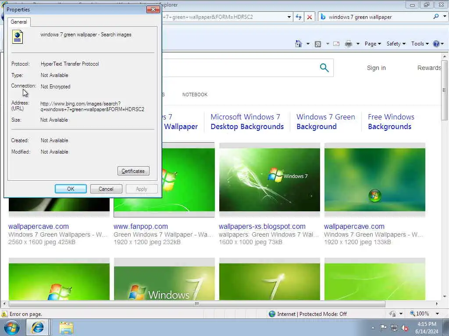Click the browser search box text

360,17
